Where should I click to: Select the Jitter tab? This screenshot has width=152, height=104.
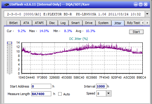(118, 23)
